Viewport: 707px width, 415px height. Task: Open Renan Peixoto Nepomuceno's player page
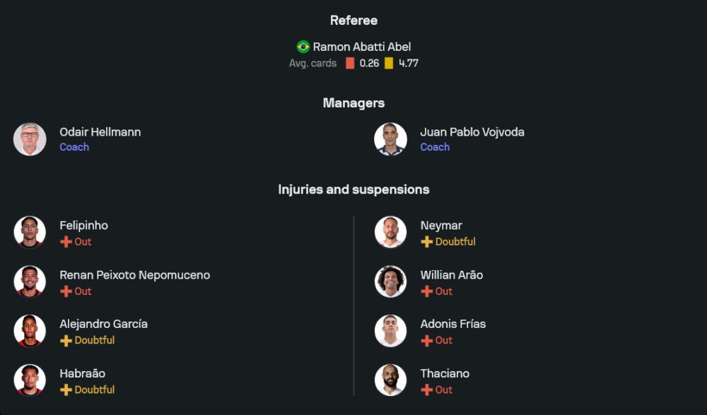134,275
